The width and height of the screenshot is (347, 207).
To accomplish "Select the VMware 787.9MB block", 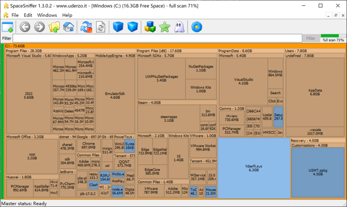I will click(151, 191).
